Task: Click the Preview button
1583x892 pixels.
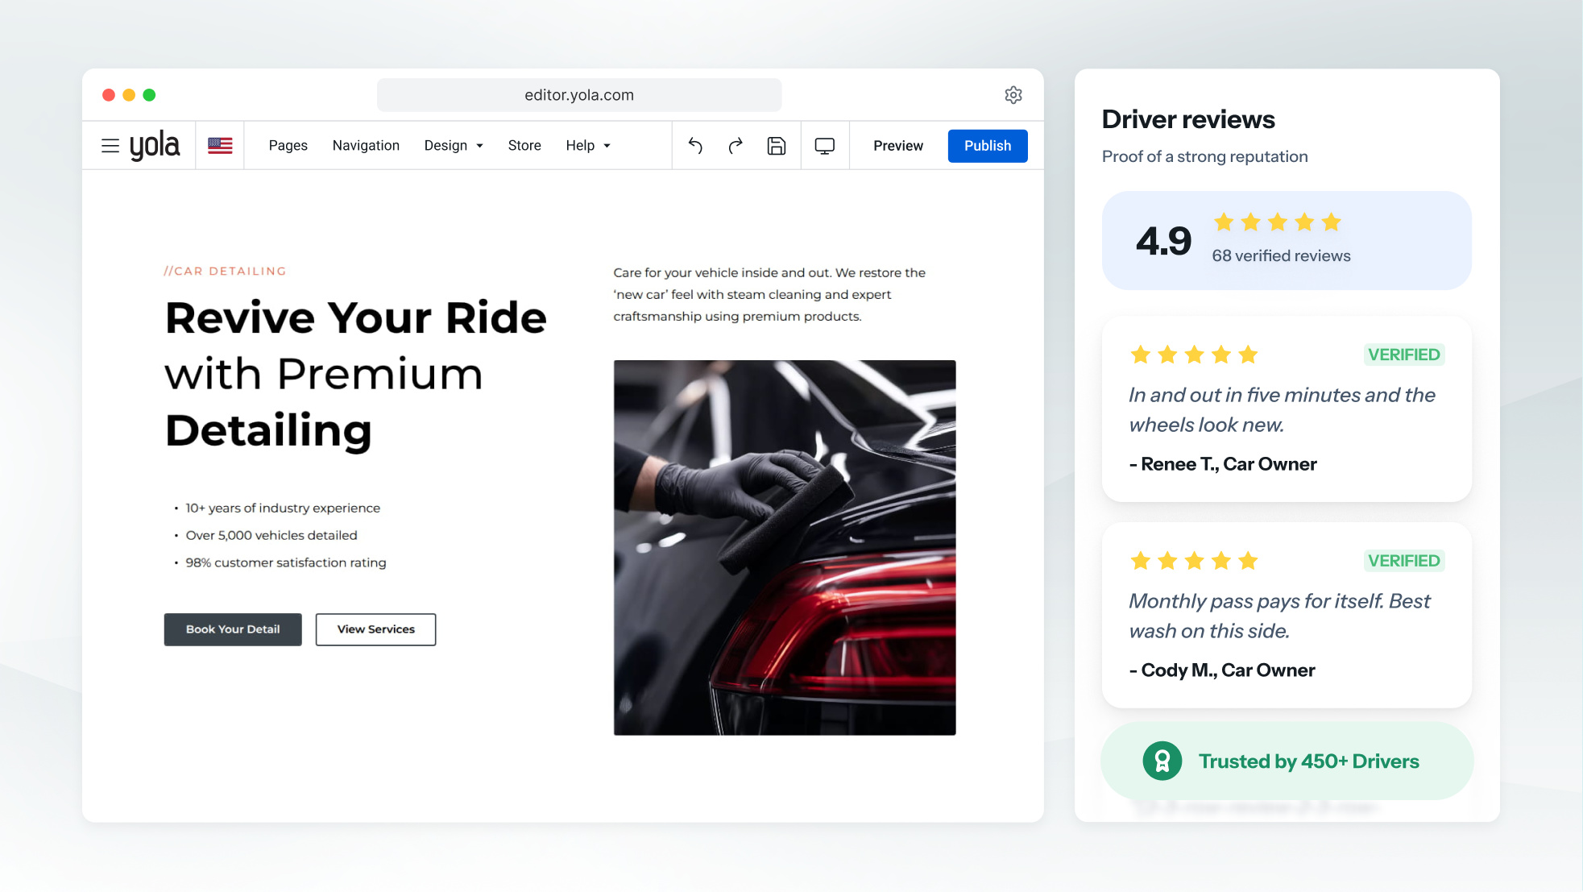Action: [898, 146]
